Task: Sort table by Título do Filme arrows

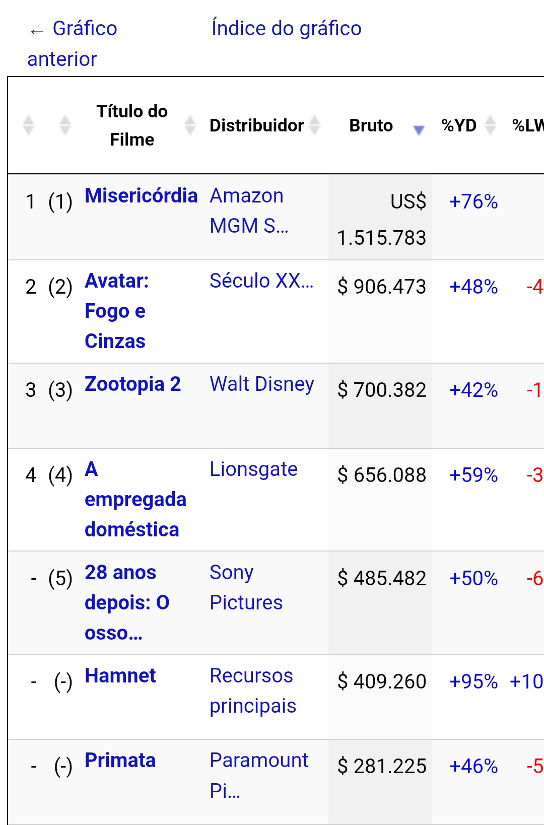Action: coord(190,125)
